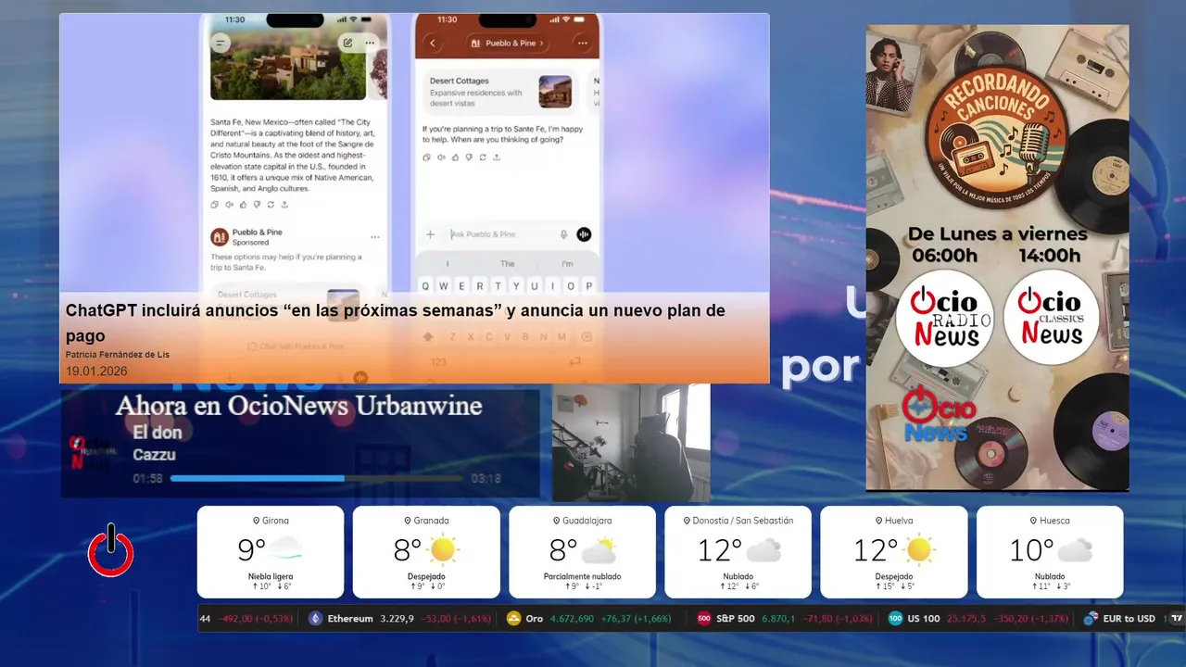Click the red S&P 500 badge icon

(704, 618)
